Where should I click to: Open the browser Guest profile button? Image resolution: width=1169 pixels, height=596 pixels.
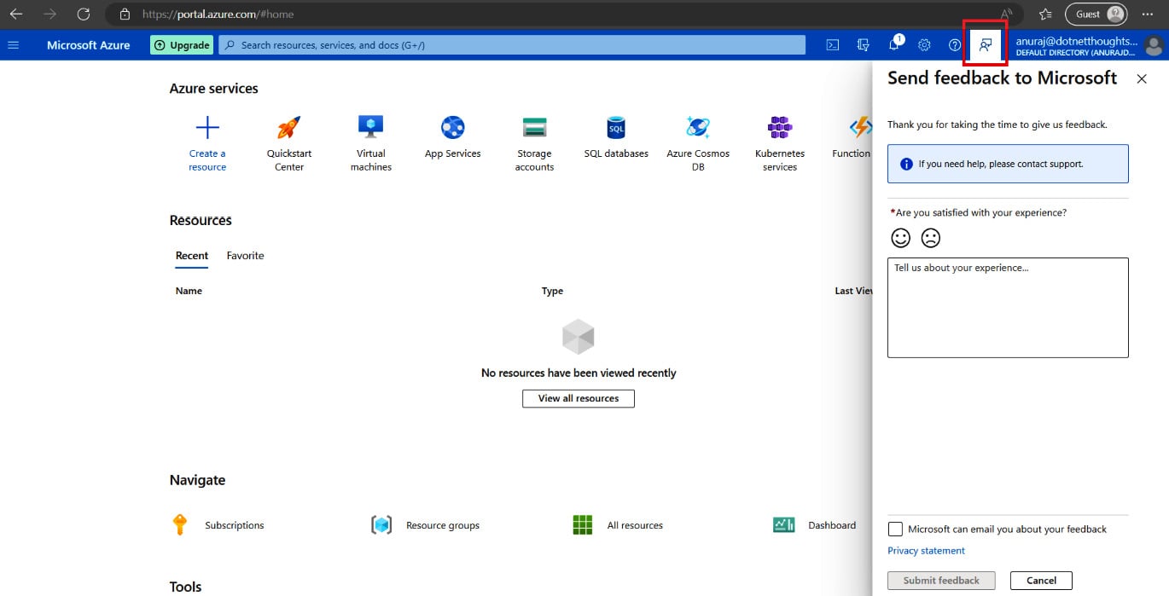pyautogui.click(x=1096, y=14)
